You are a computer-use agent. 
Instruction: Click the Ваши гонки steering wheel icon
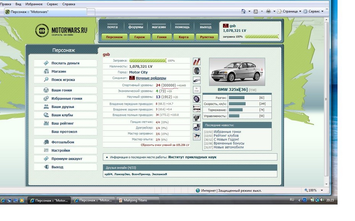point(46,90)
